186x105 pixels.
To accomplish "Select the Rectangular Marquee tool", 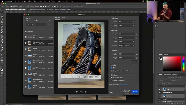I will (x=2, y=14).
